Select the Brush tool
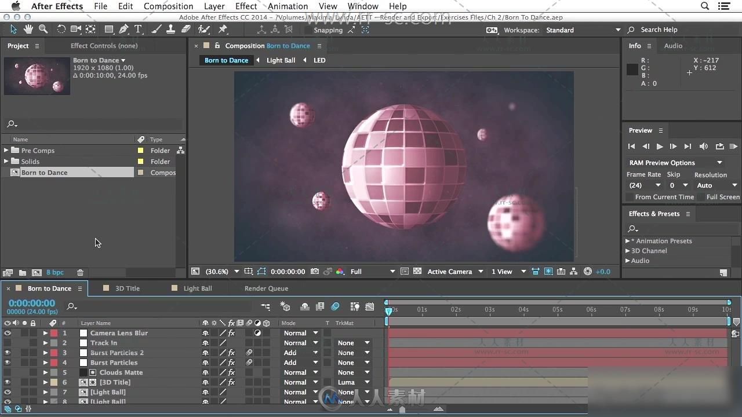This screenshot has width=742, height=417. tap(157, 29)
